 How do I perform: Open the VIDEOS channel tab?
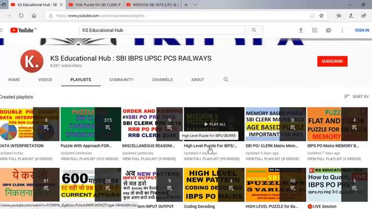pyautogui.click(x=45, y=80)
